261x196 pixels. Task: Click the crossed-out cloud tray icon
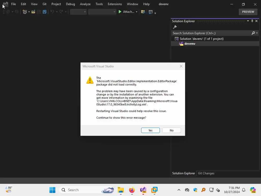[x=187, y=190]
